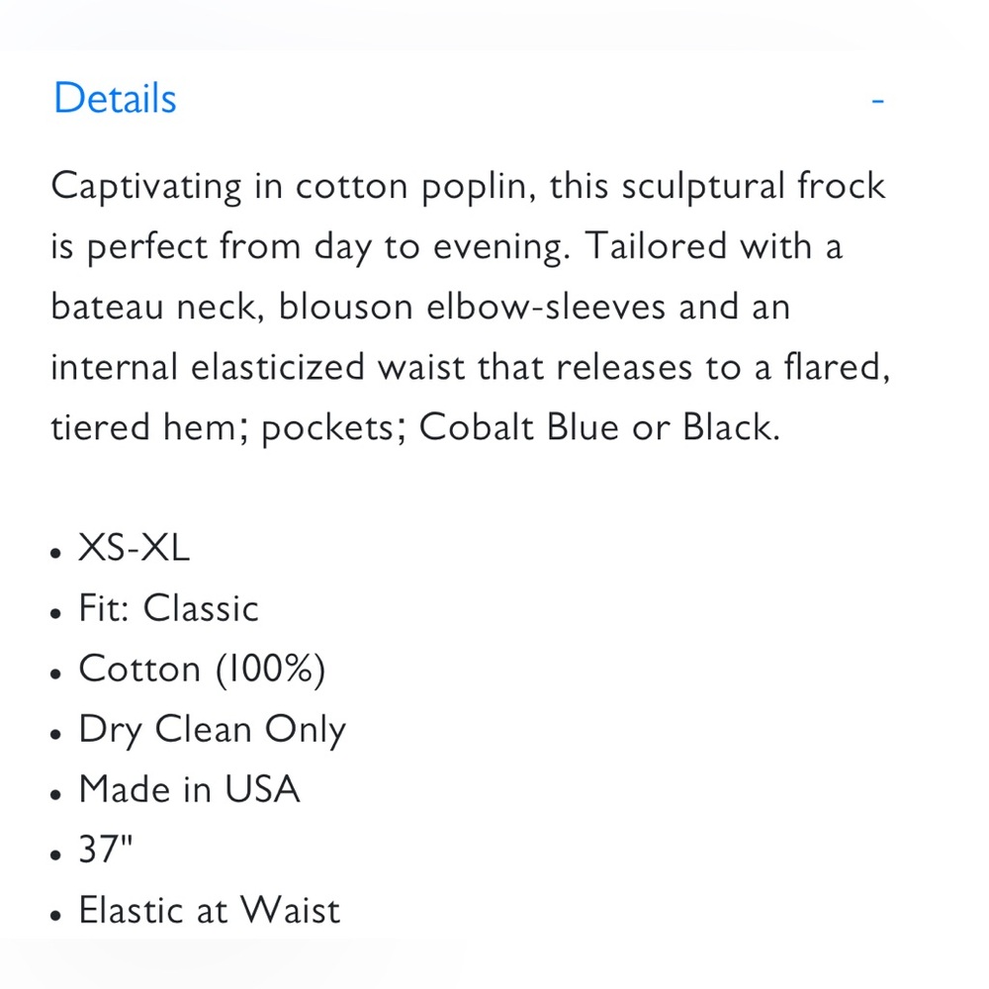This screenshot has height=989, width=989.
Task: Click the words sculptural frock in description
Action: click(x=753, y=187)
